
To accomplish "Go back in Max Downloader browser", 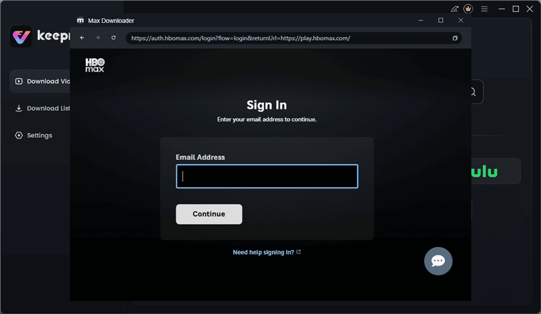I will click(82, 38).
